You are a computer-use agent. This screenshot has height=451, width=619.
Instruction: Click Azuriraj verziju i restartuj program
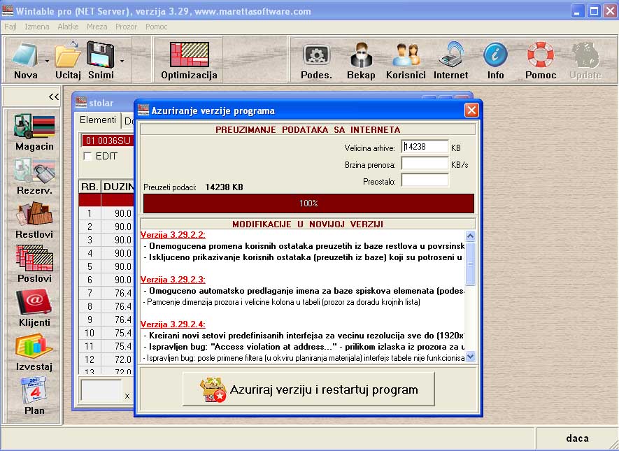point(308,389)
